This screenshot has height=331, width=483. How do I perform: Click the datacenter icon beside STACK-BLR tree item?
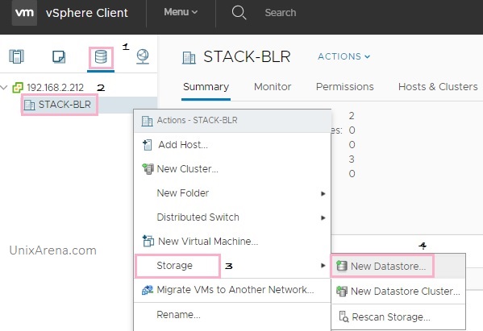coord(30,105)
